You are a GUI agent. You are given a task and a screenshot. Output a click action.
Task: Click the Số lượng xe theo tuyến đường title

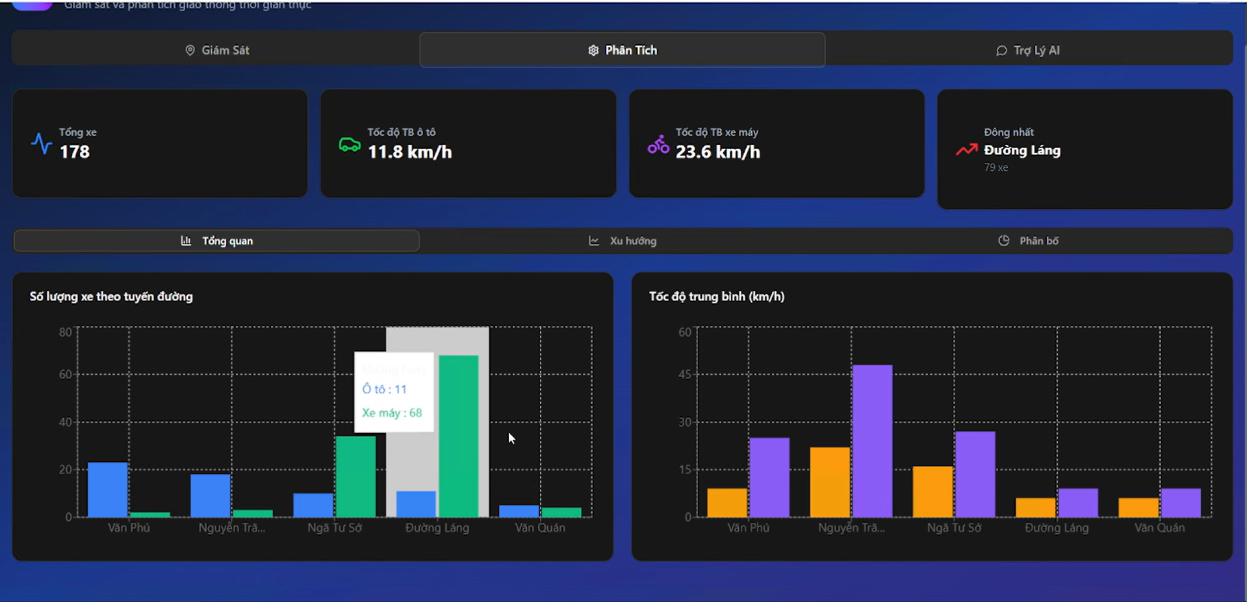pos(111,297)
